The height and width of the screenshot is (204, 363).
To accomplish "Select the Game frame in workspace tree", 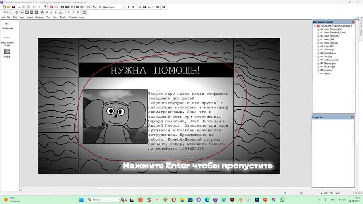I will coord(327,73).
